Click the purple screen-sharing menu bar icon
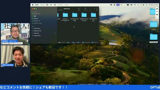Viewport: 160px width, 90px height. coord(118,5)
